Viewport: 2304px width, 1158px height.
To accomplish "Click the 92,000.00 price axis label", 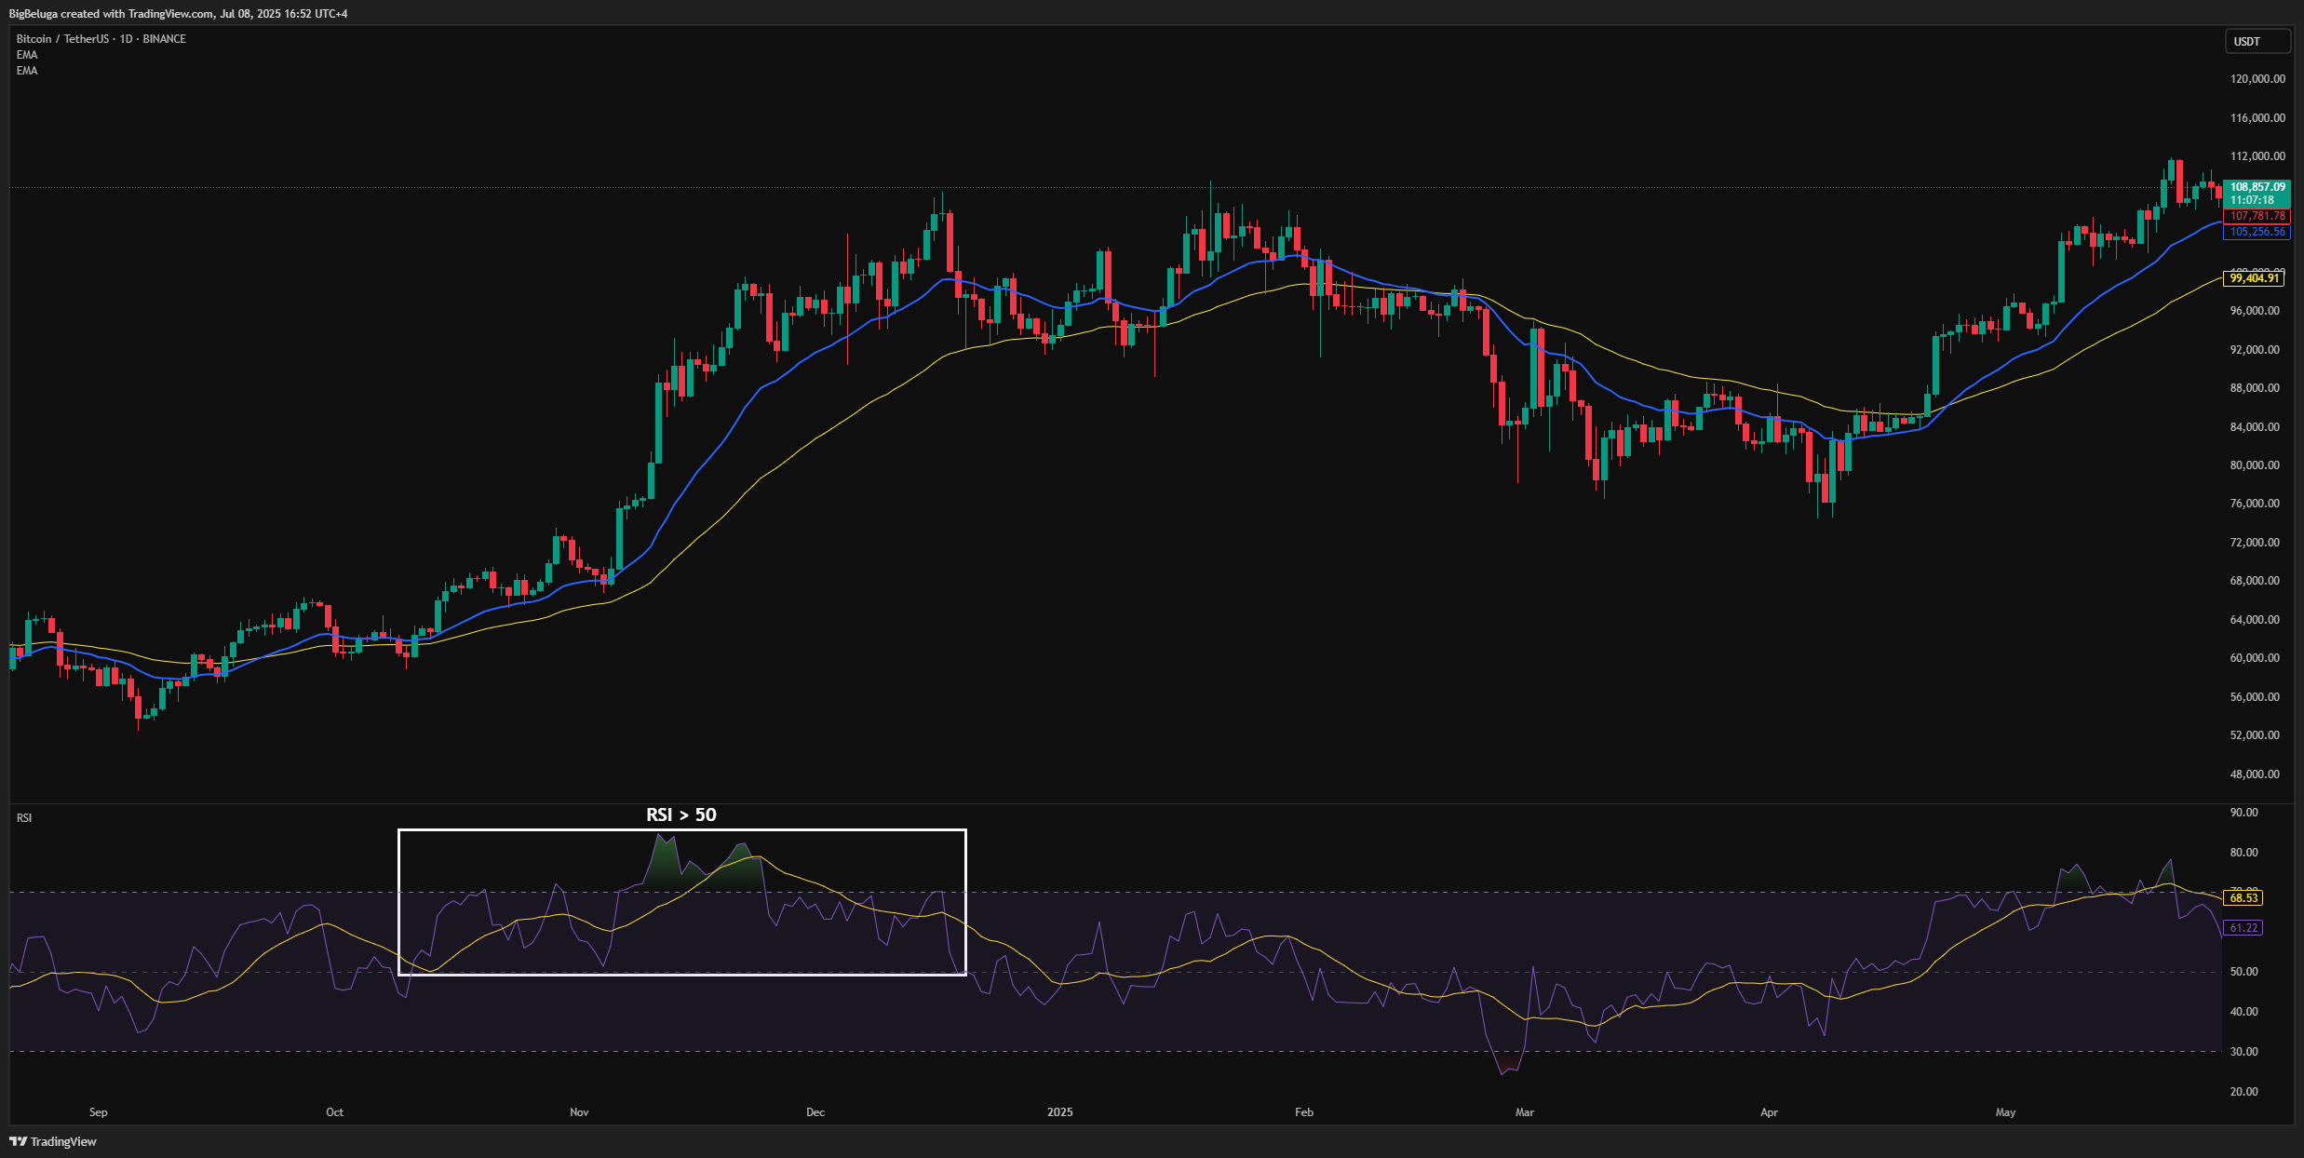I will (x=2255, y=350).
